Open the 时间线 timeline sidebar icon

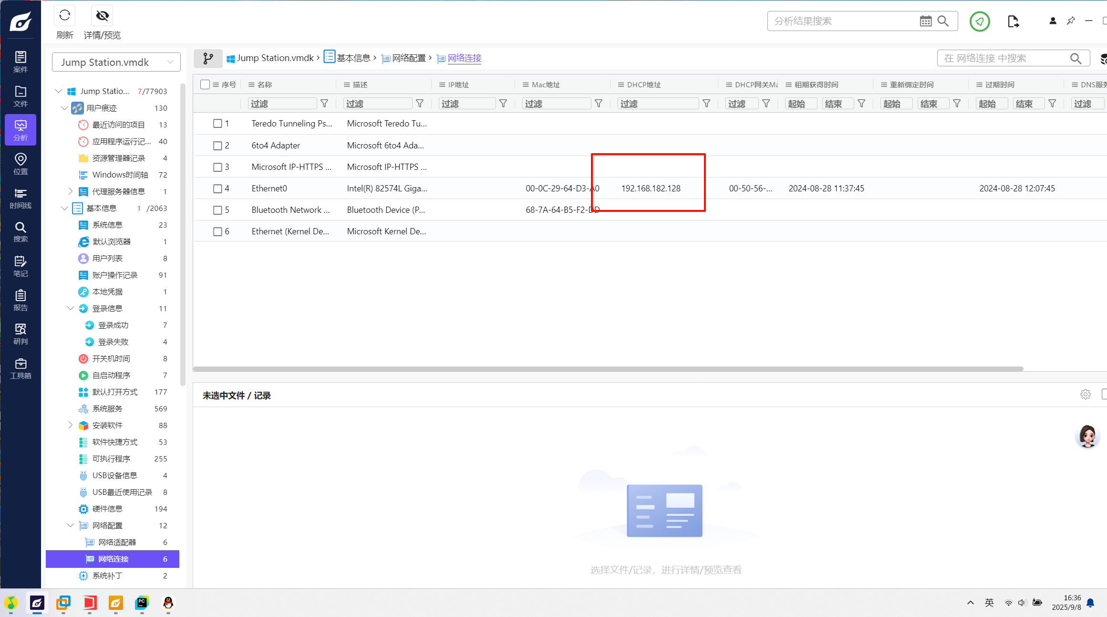click(x=21, y=198)
